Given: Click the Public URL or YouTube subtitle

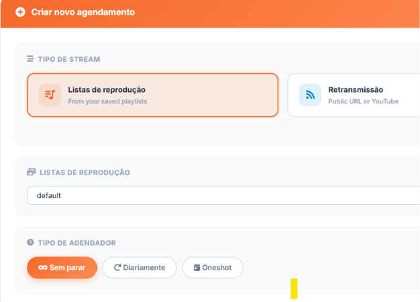Looking at the screenshot, I should 364,101.
